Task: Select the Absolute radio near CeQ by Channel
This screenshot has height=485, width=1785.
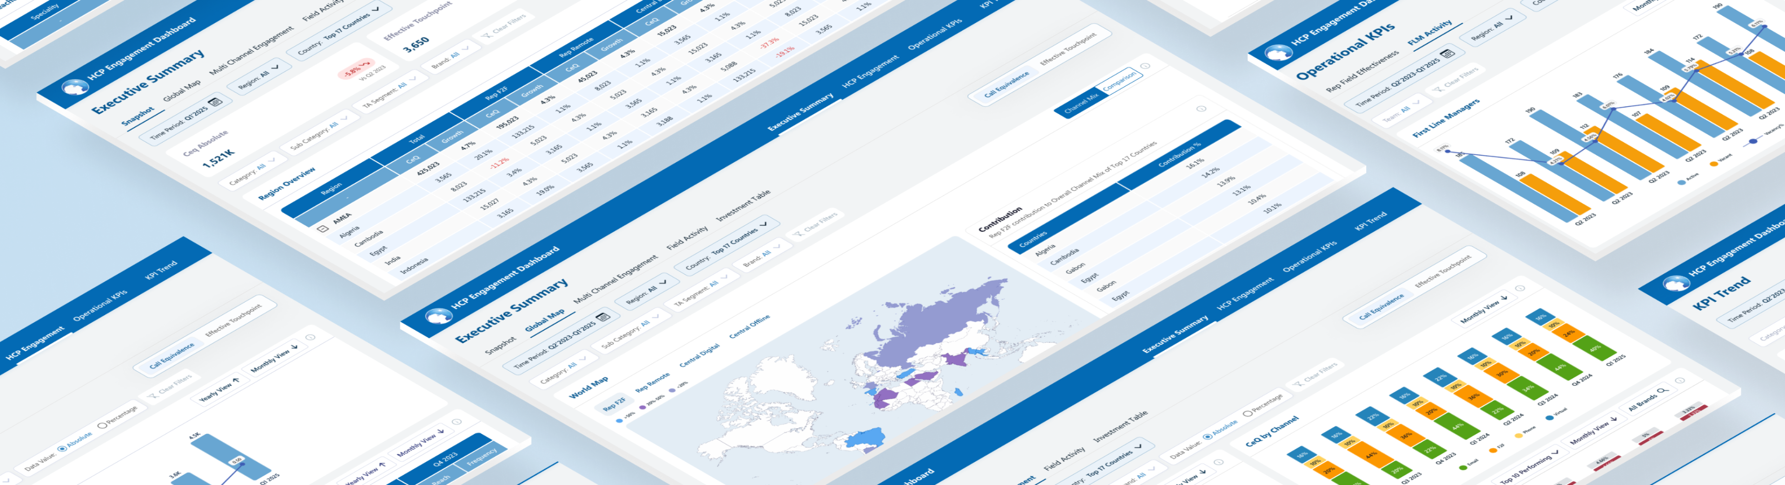Action: (x=1208, y=436)
